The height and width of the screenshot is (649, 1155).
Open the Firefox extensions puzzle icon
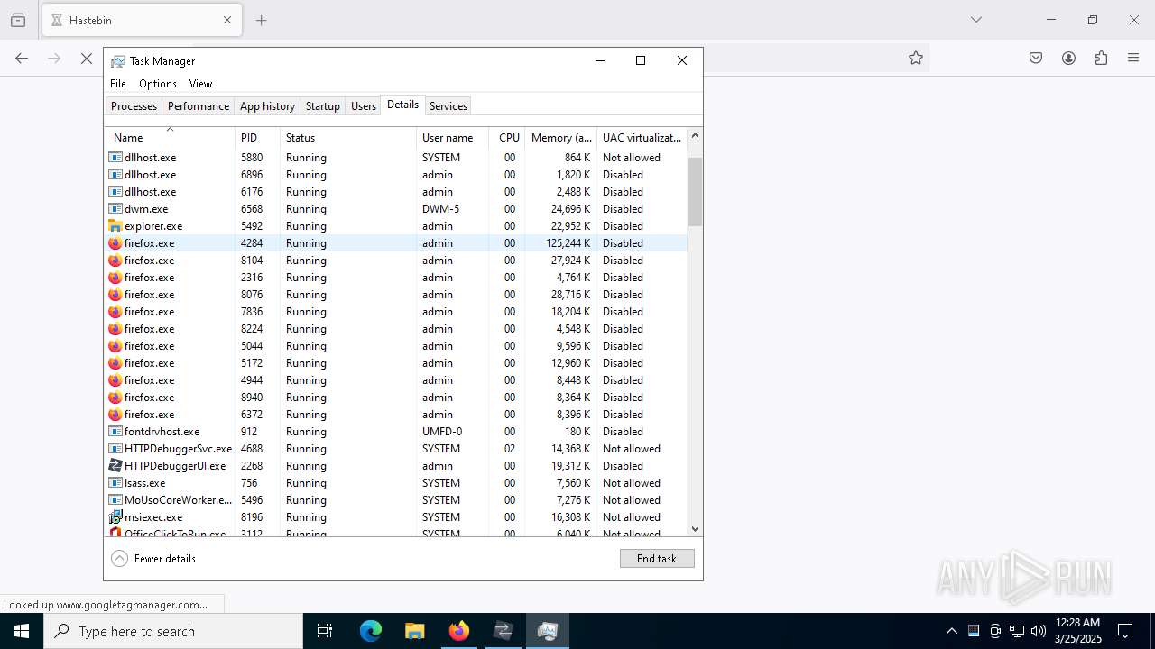[x=1101, y=58]
